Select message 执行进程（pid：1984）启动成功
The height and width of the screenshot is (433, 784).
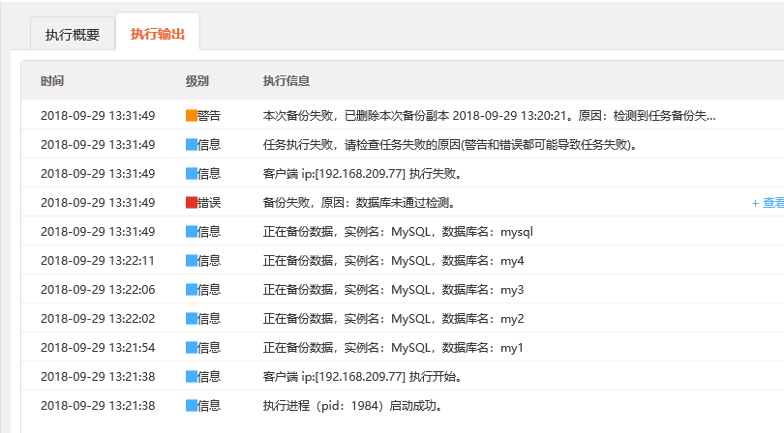[352, 406]
